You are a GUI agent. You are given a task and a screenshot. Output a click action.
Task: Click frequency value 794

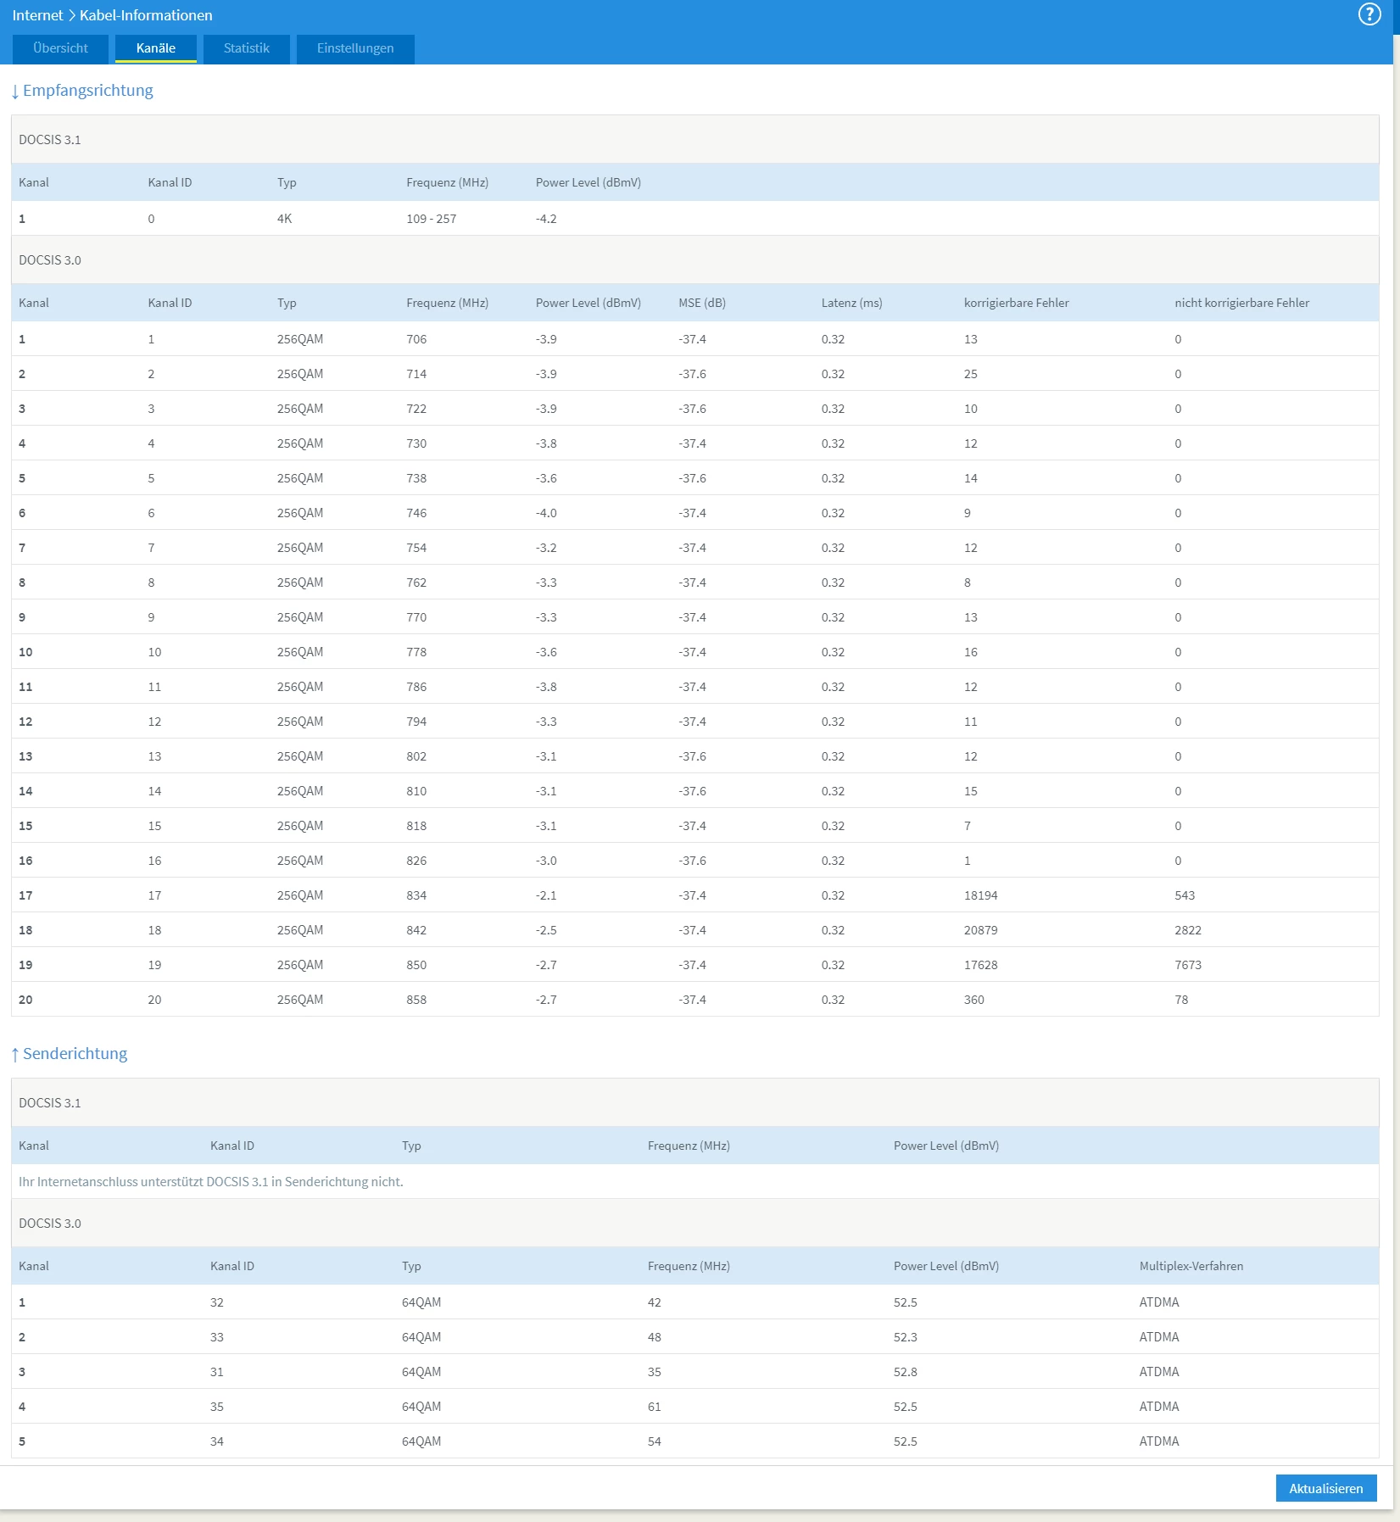pos(416,722)
